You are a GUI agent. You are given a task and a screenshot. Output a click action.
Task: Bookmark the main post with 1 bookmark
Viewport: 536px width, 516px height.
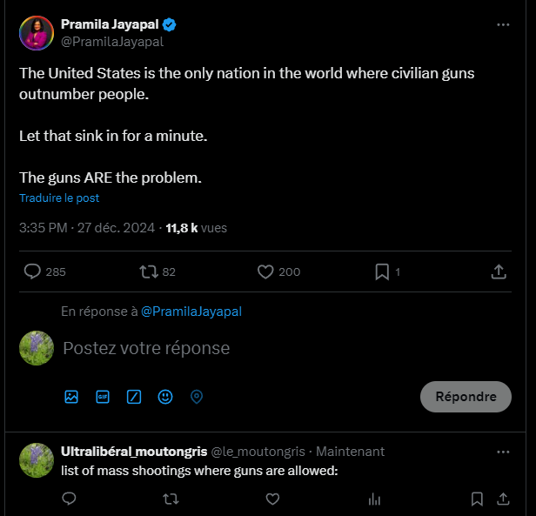pos(382,271)
